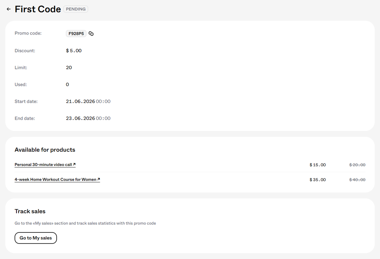This screenshot has height=259, width=380.
Task: Open Personal 30-minute video call link
Action: pos(45,165)
